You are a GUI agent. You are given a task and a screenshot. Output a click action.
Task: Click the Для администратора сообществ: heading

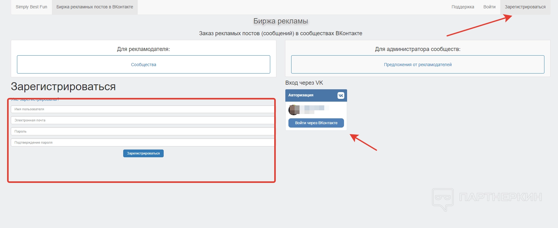(418, 49)
